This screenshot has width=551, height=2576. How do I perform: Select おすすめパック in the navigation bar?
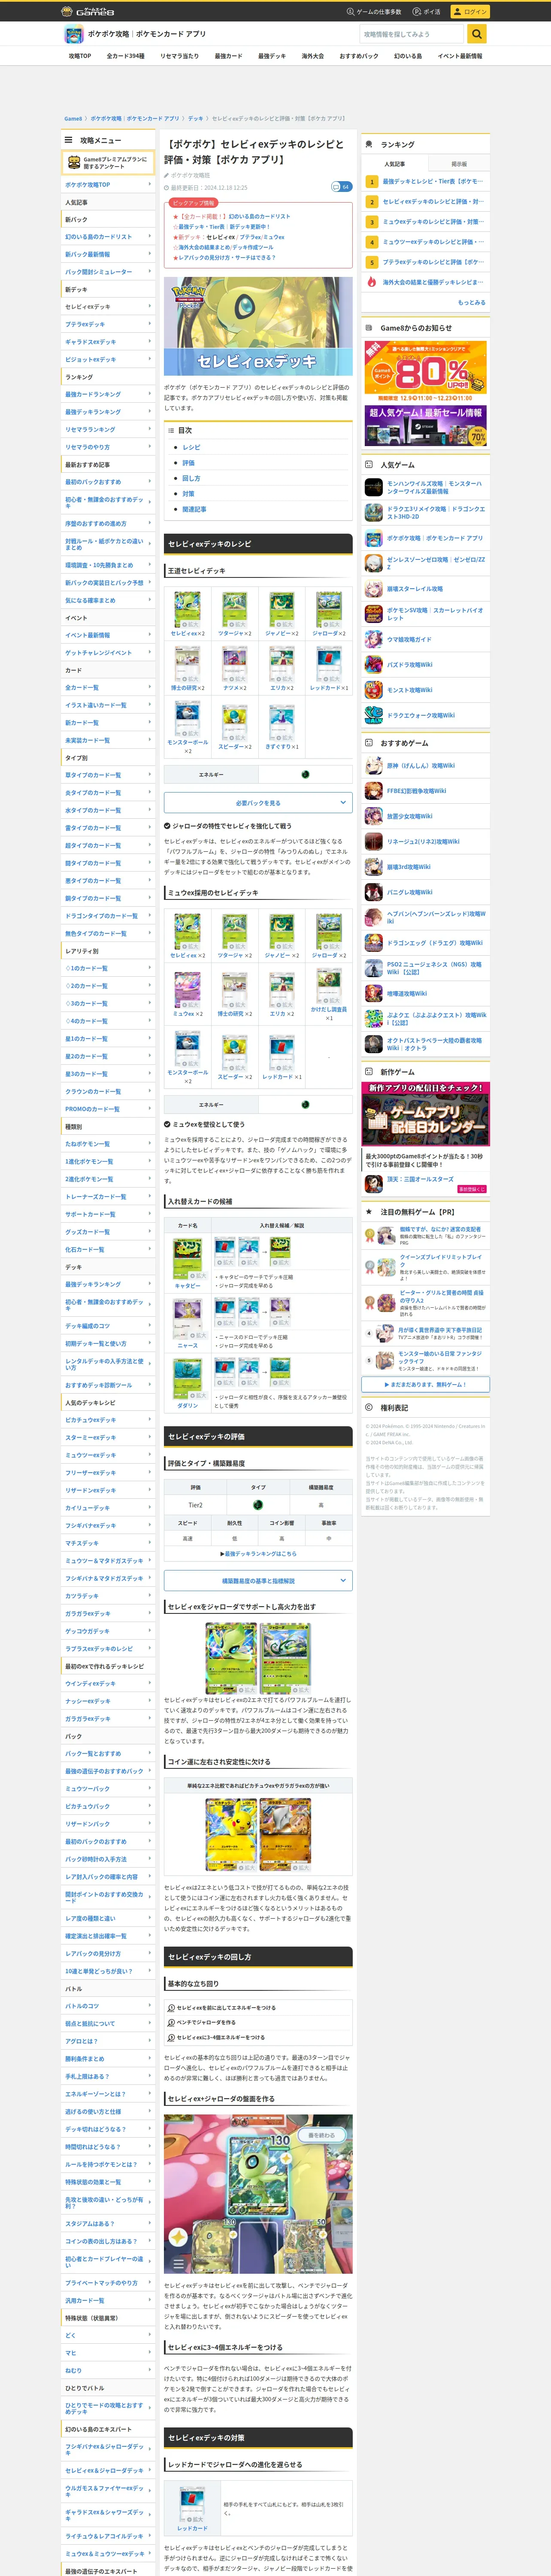pyautogui.click(x=359, y=56)
